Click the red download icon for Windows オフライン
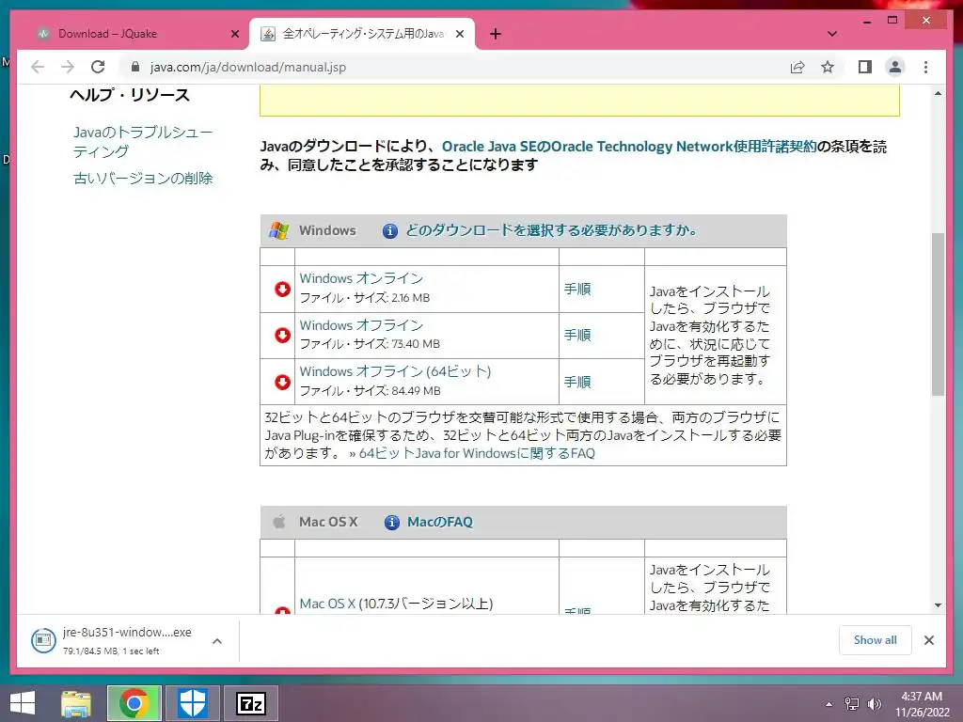This screenshot has width=963, height=722. pos(282,336)
